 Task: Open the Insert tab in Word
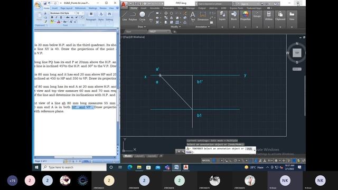pos(54,8)
